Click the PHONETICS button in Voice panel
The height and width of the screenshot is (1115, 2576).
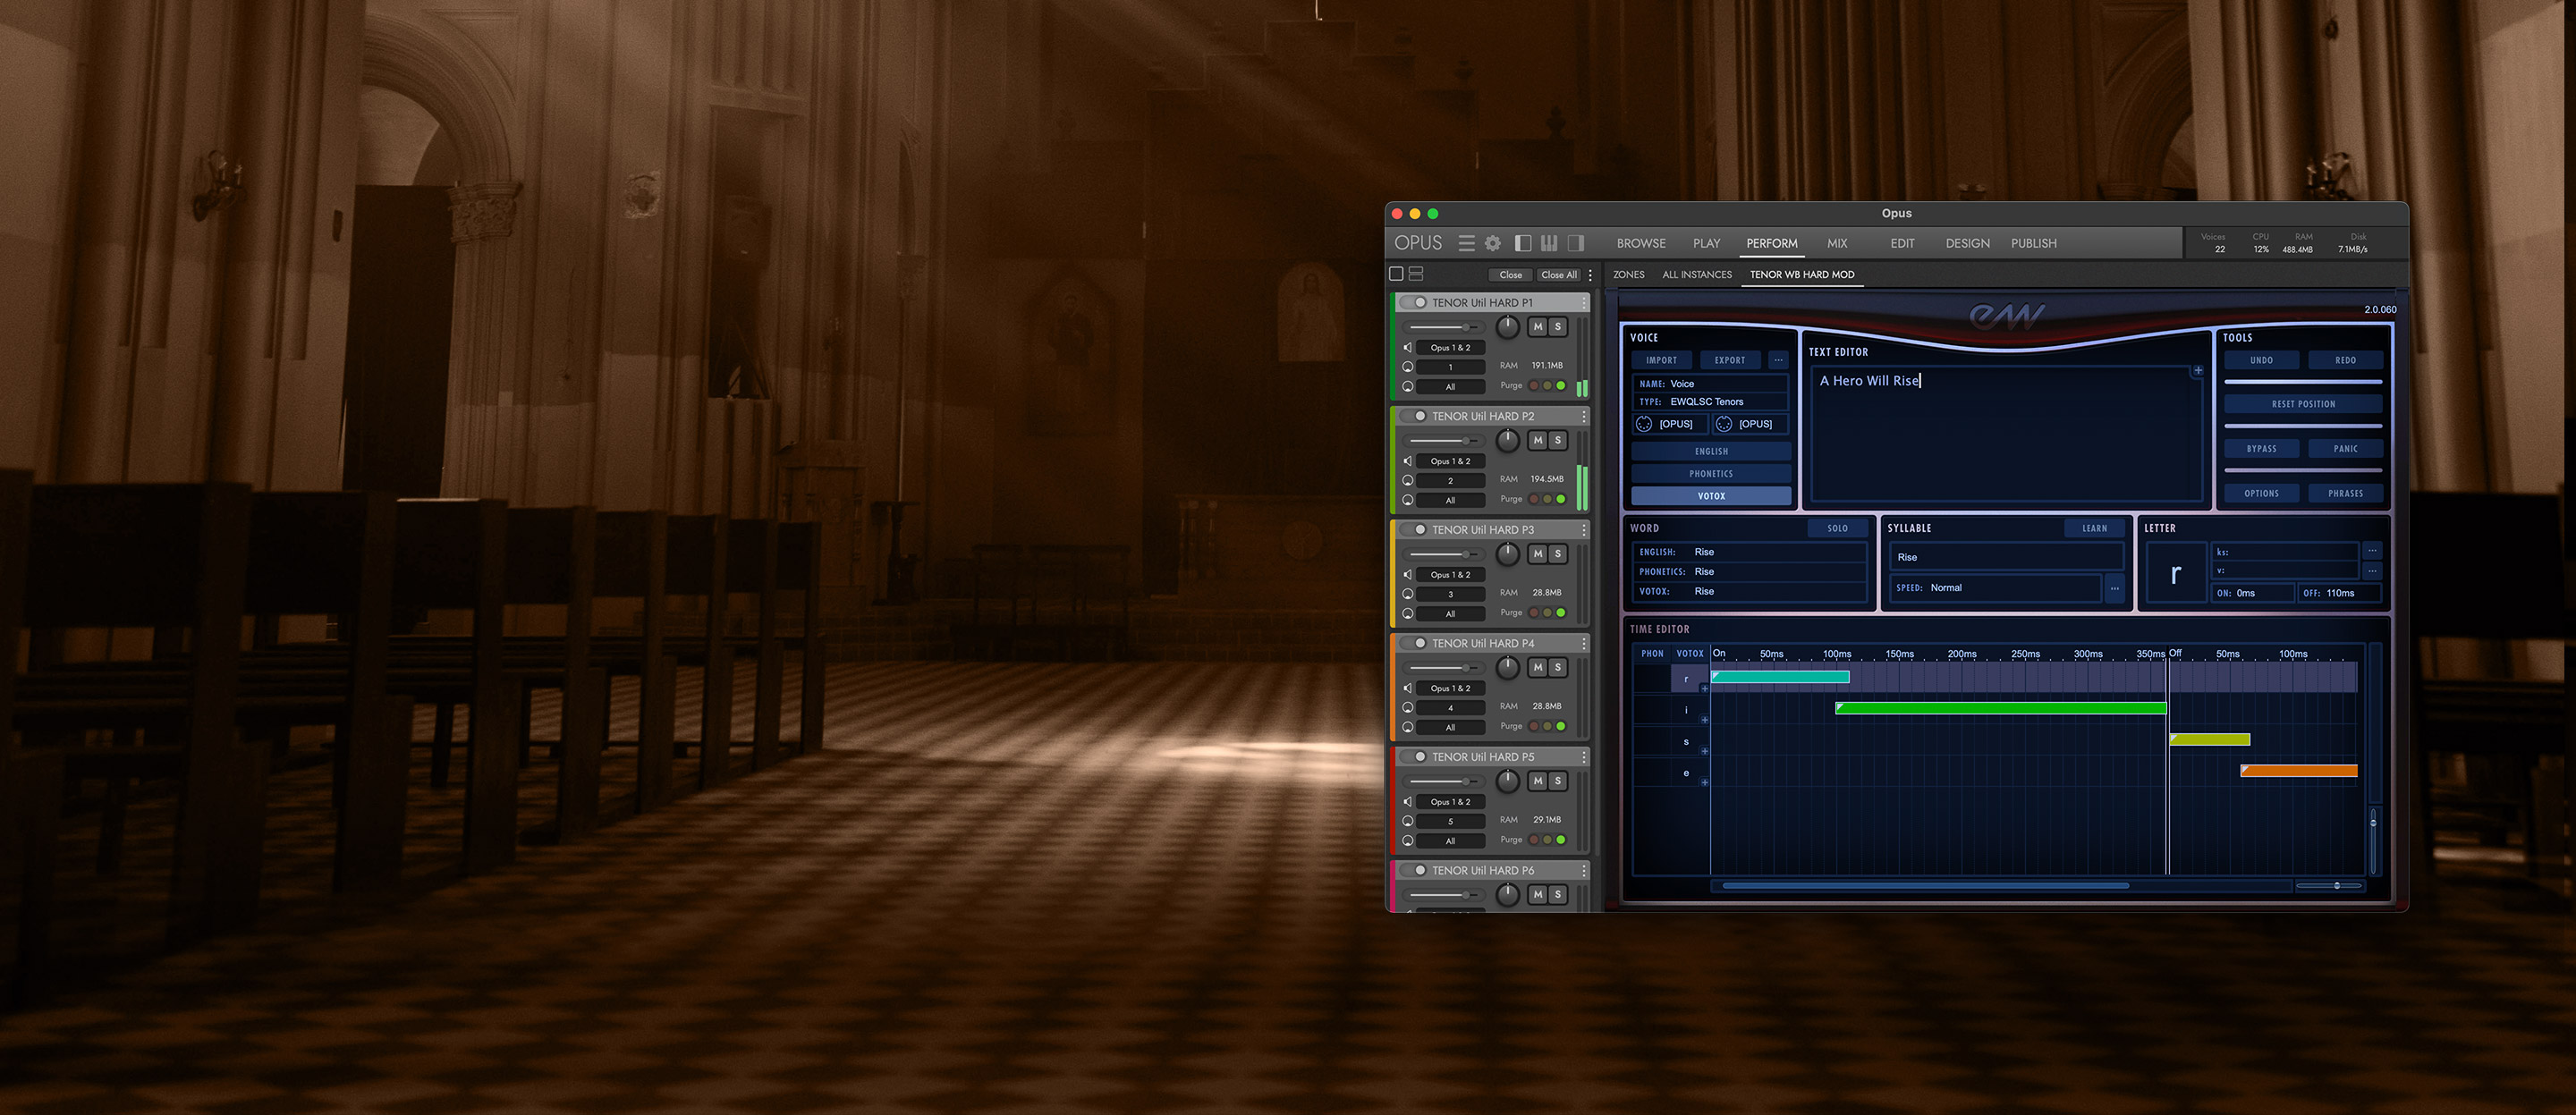click(x=1710, y=474)
